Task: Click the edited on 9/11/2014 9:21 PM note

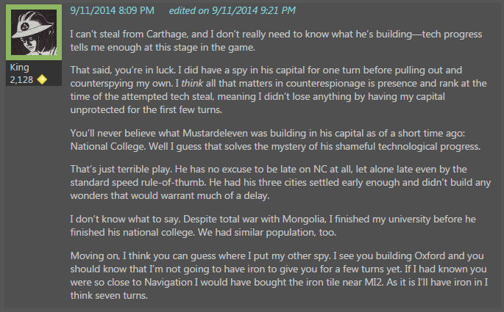Action: (x=232, y=10)
